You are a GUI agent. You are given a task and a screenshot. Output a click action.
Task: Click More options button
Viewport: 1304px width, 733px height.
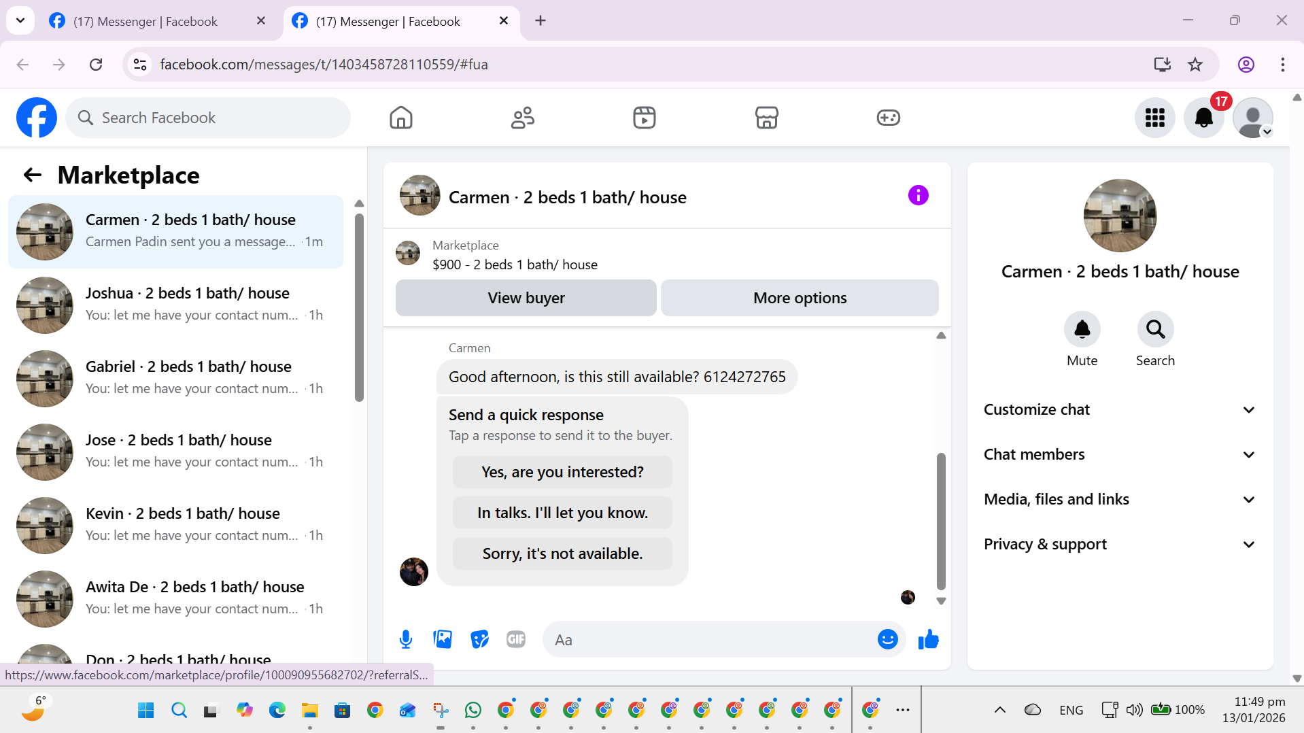tap(800, 298)
